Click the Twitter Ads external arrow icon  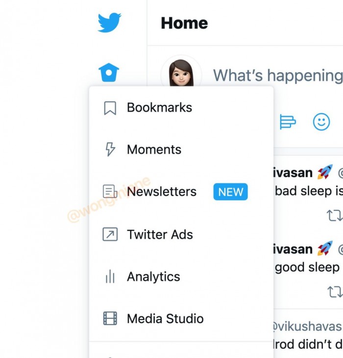point(110,234)
